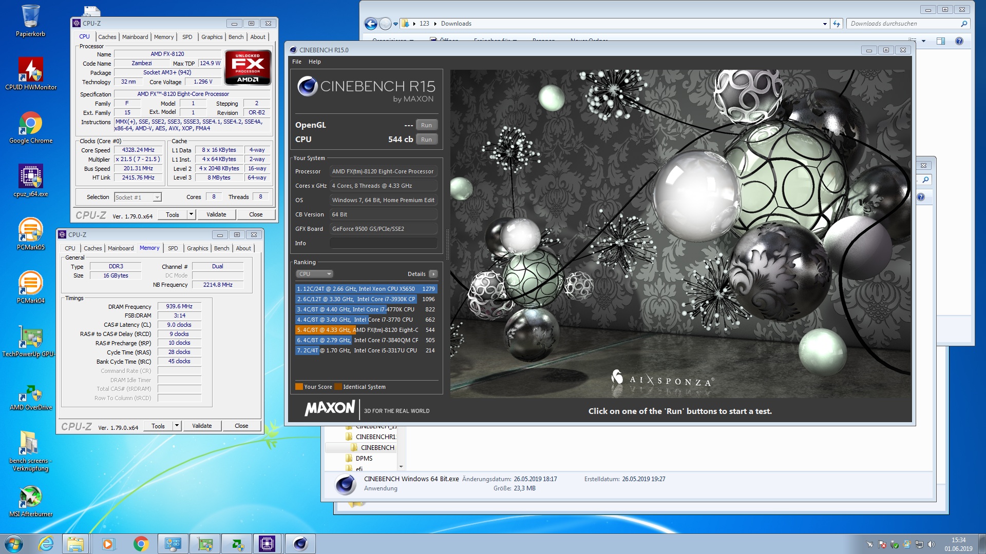Open the CPU ranking type dropdown in Cinebench

314,274
